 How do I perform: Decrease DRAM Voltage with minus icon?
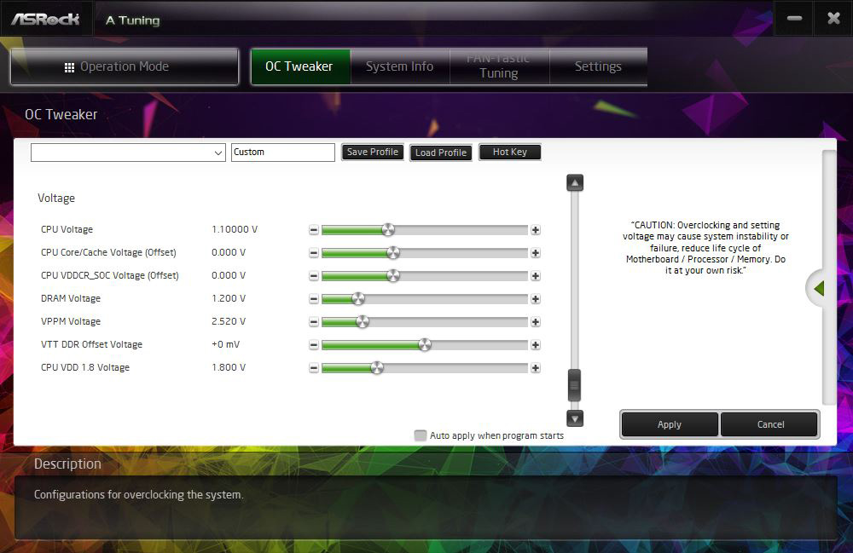coord(313,299)
